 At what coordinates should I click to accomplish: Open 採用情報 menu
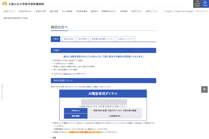pos(124,11)
